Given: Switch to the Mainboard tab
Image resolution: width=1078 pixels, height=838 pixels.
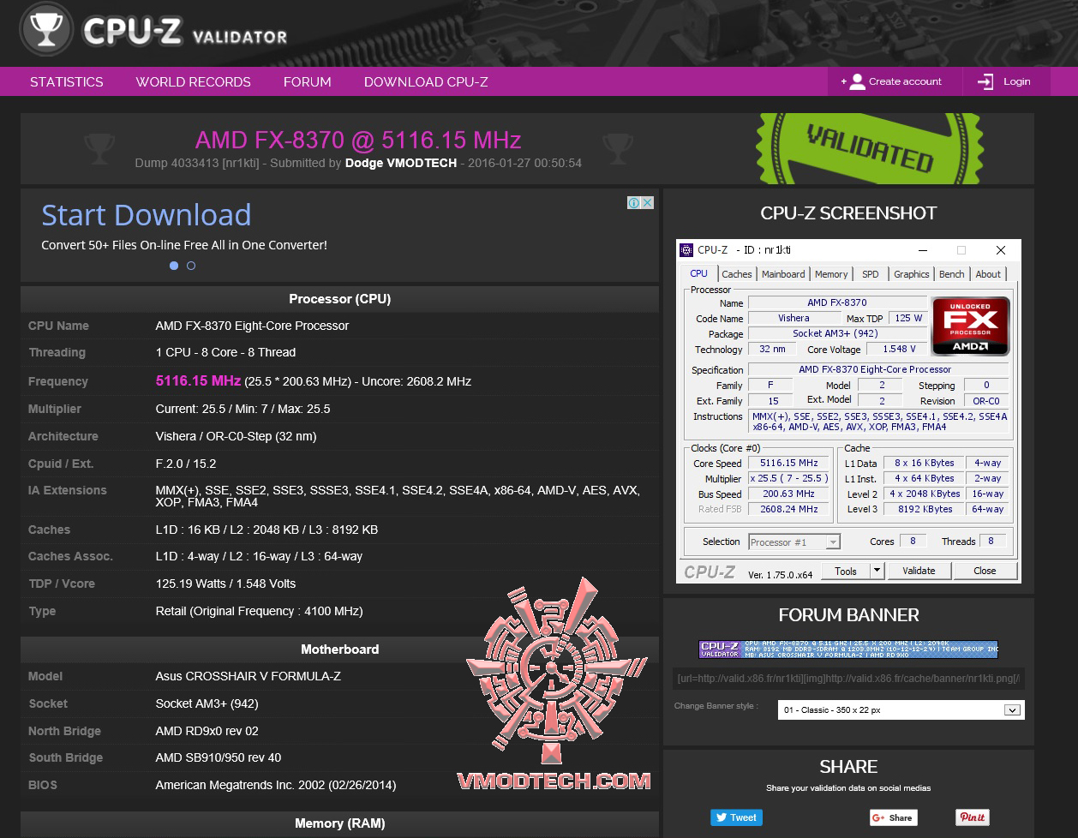Looking at the screenshot, I should click(783, 274).
